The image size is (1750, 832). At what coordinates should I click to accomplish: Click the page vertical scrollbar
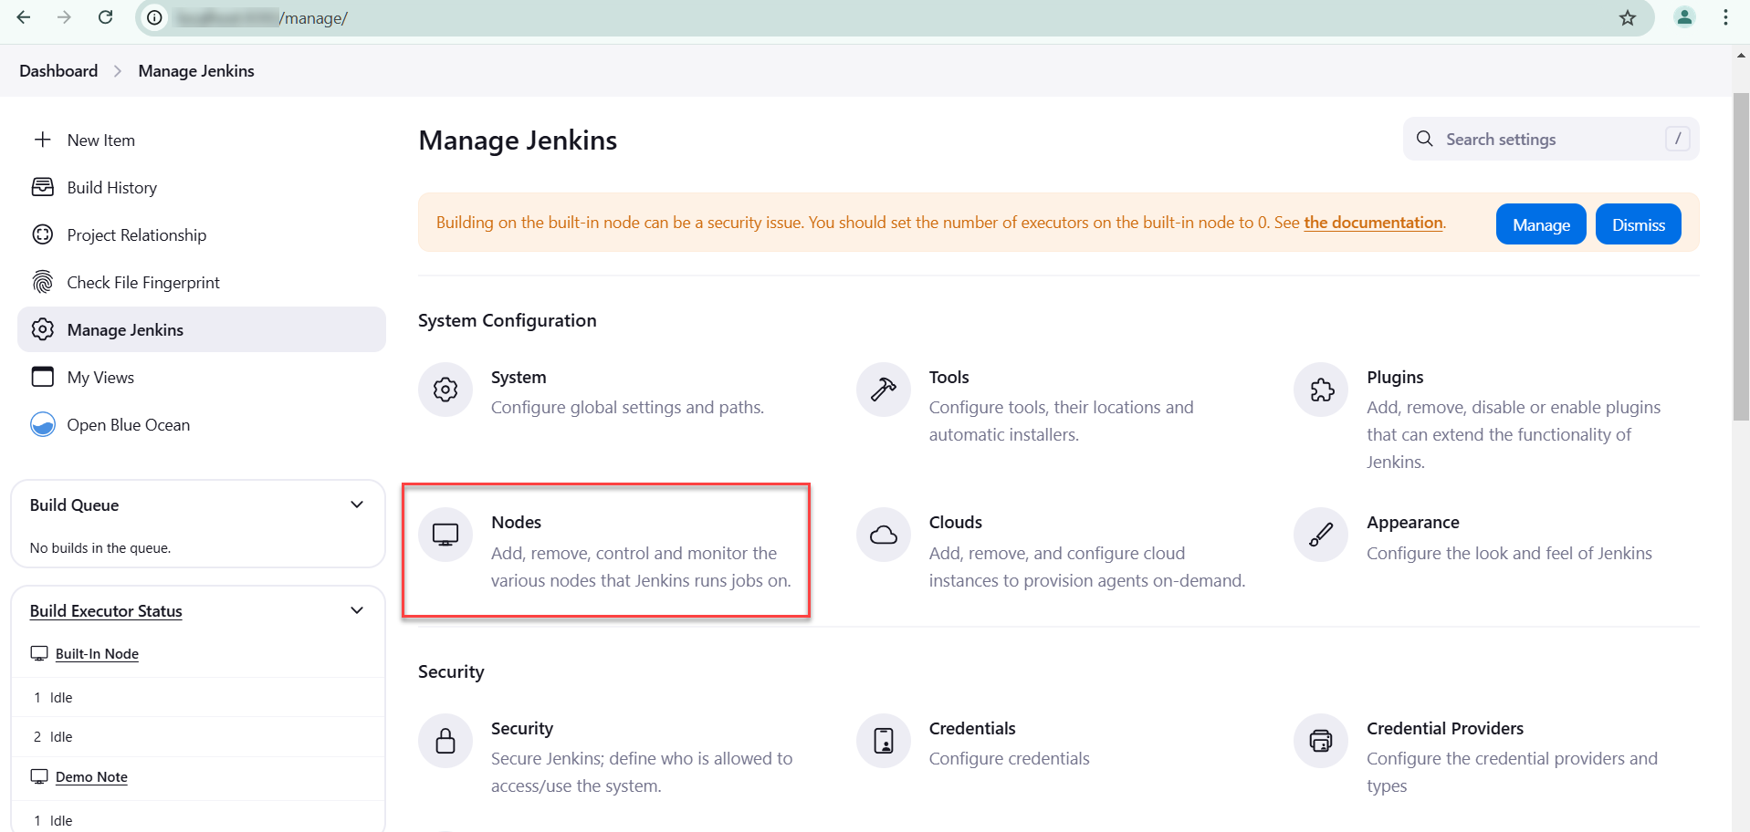coord(1741,256)
